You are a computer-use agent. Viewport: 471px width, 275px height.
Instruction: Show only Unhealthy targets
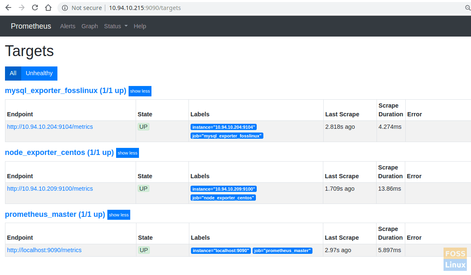(x=39, y=73)
